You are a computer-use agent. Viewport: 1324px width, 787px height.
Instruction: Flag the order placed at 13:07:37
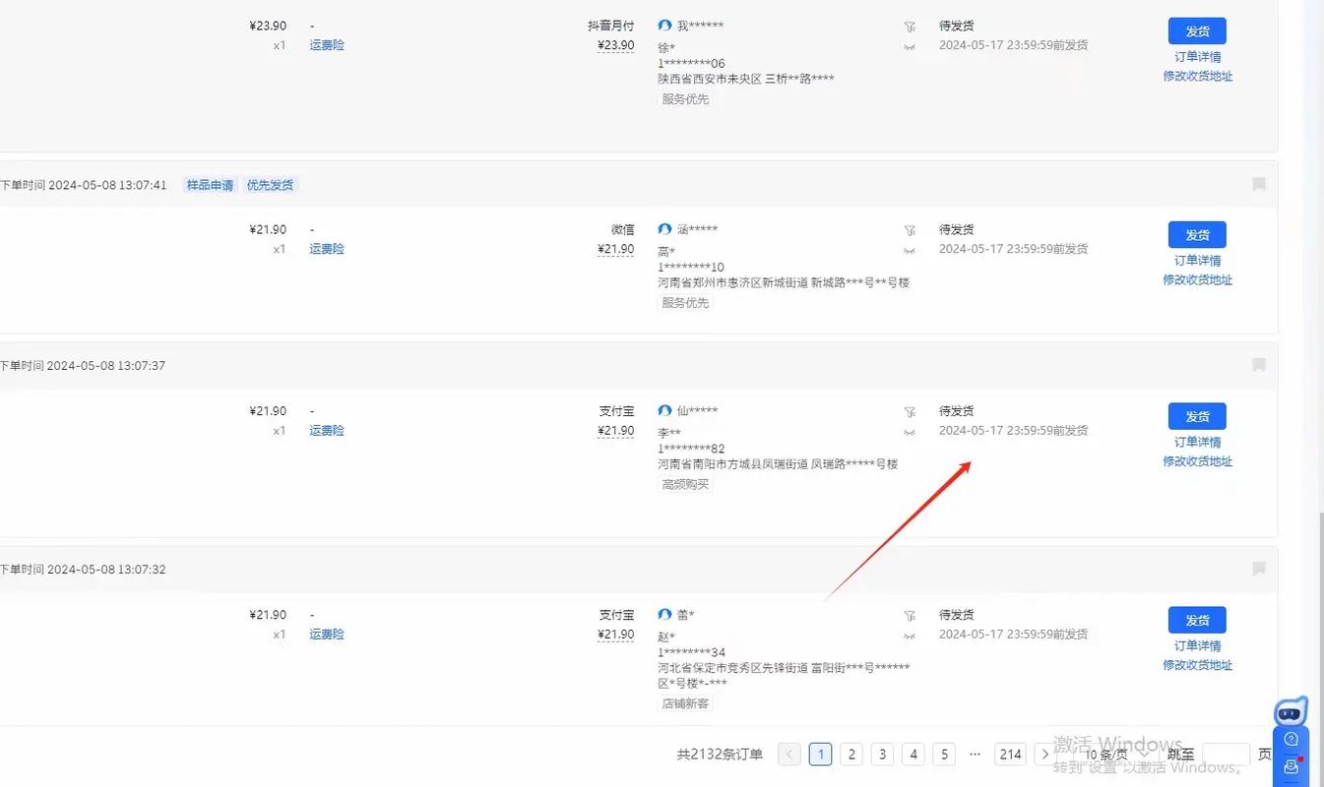tap(1258, 365)
